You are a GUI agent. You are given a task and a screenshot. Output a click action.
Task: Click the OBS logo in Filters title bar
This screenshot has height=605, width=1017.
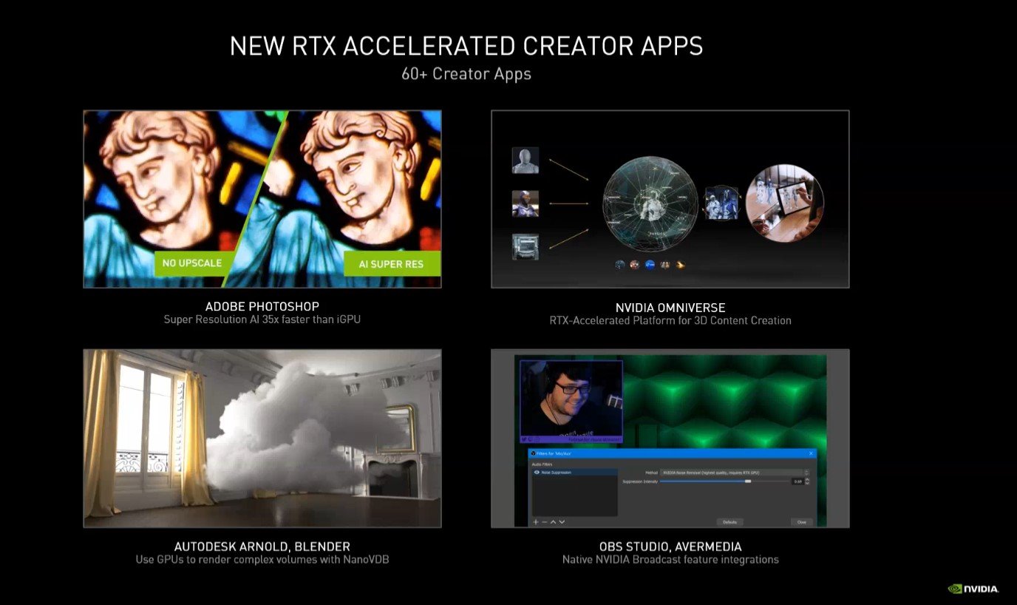pyautogui.click(x=534, y=453)
